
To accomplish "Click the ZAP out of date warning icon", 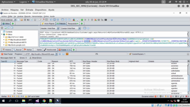I will click(x=26, y=96).
